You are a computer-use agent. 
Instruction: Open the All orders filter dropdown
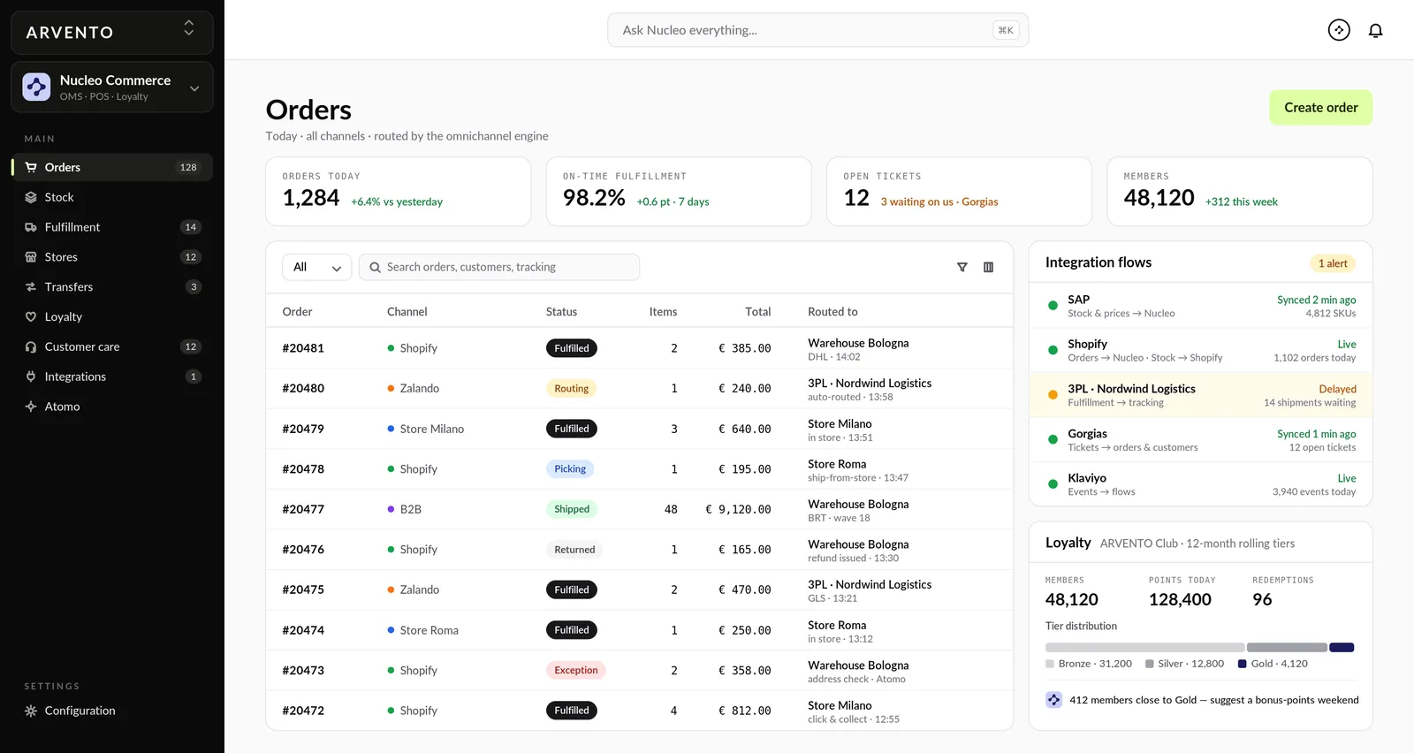(316, 267)
